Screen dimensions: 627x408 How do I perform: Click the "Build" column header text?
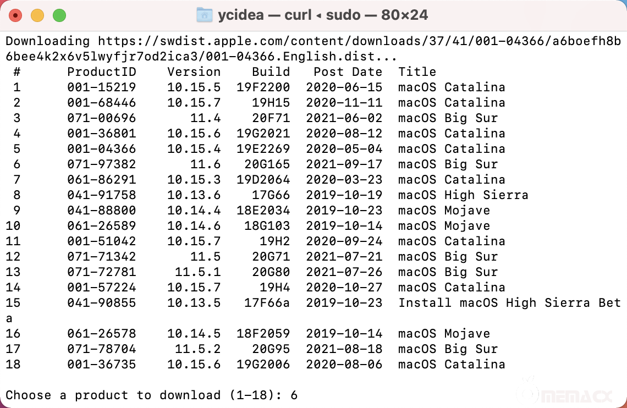[271, 72]
